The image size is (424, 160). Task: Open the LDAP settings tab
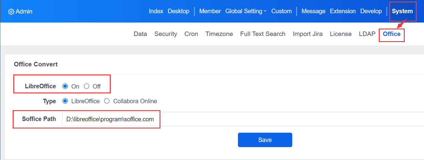point(367,34)
